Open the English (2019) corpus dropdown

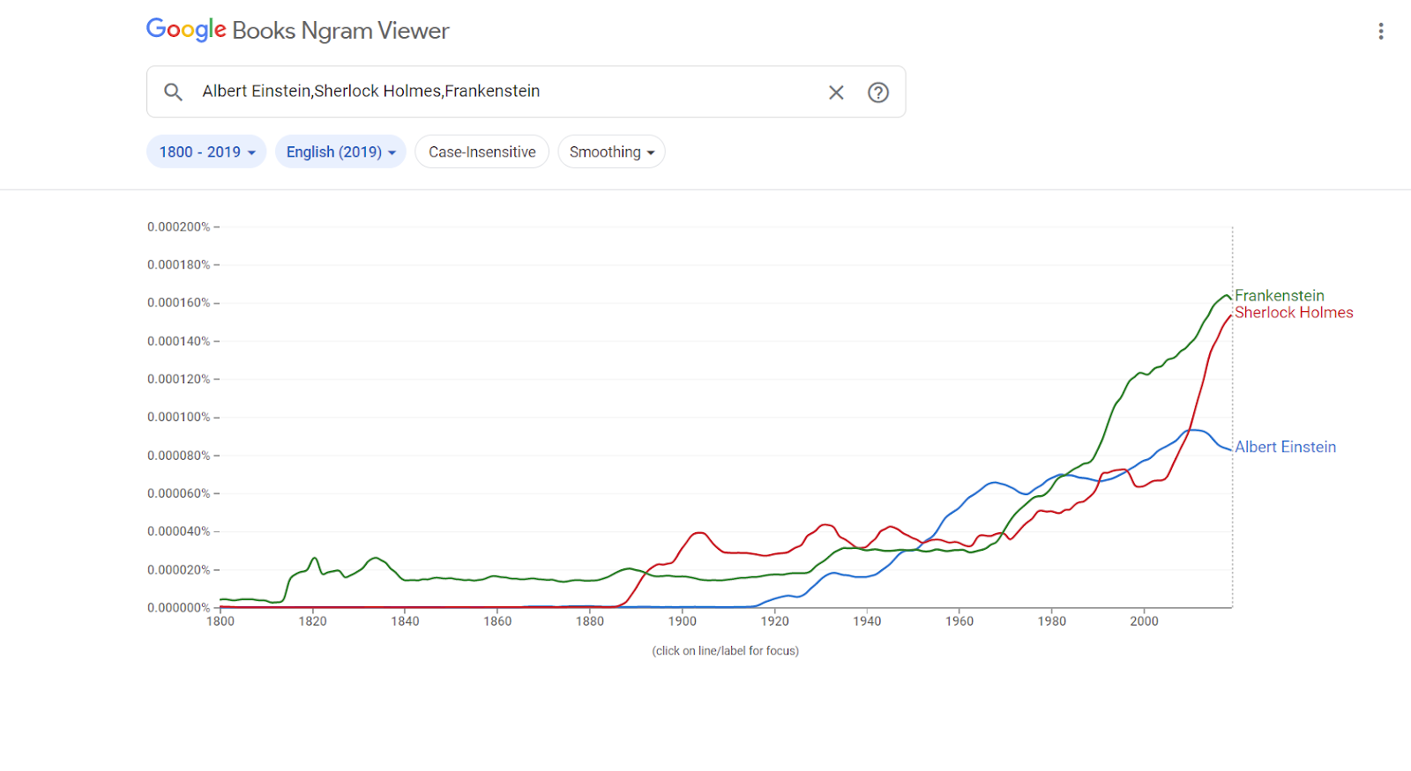(340, 151)
